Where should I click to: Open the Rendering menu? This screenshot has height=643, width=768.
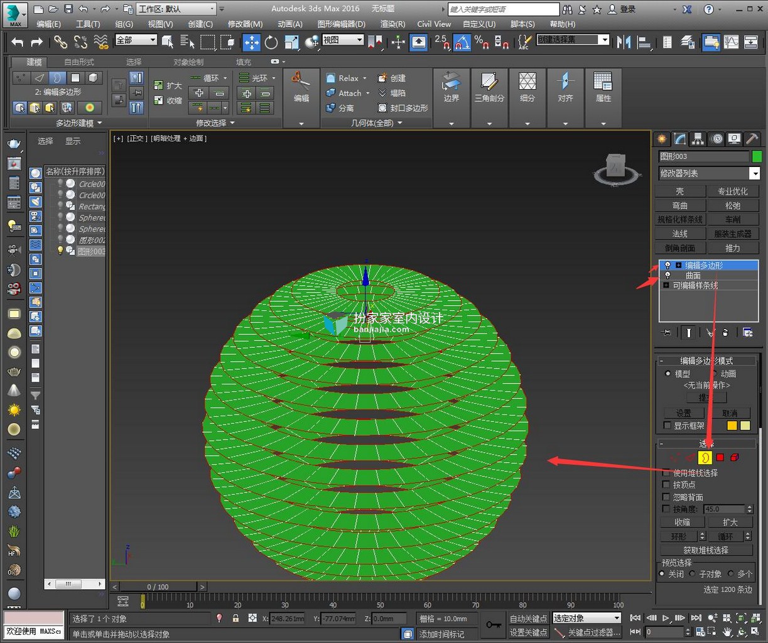point(392,24)
